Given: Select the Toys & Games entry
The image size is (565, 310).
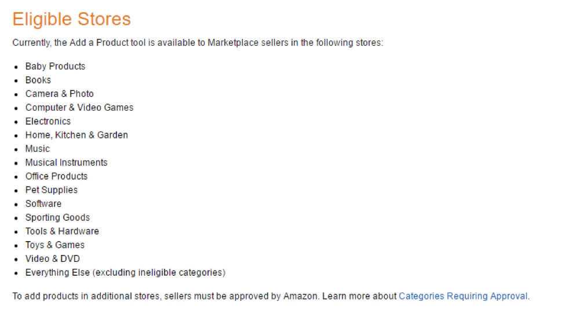Looking at the screenshot, I should (54, 245).
